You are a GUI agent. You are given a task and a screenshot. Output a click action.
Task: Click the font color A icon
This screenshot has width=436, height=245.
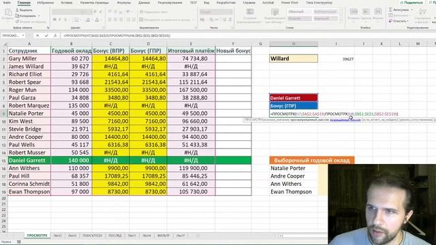pyautogui.click(x=97, y=20)
